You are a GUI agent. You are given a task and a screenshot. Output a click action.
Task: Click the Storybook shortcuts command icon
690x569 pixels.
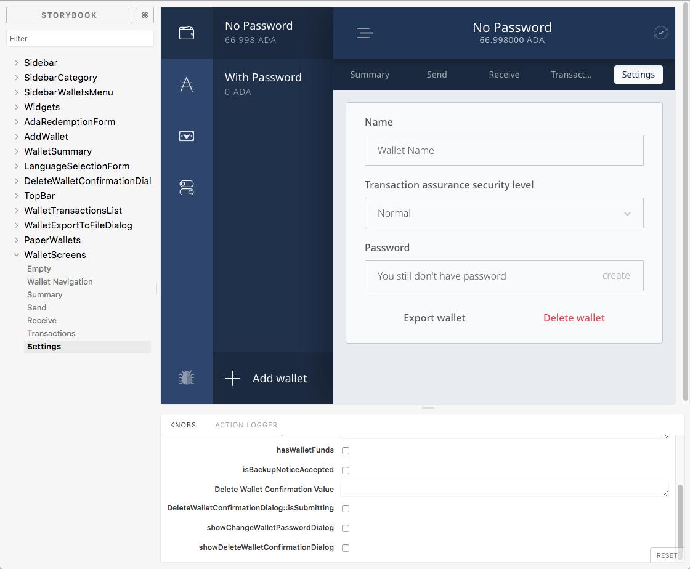coord(145,15)
